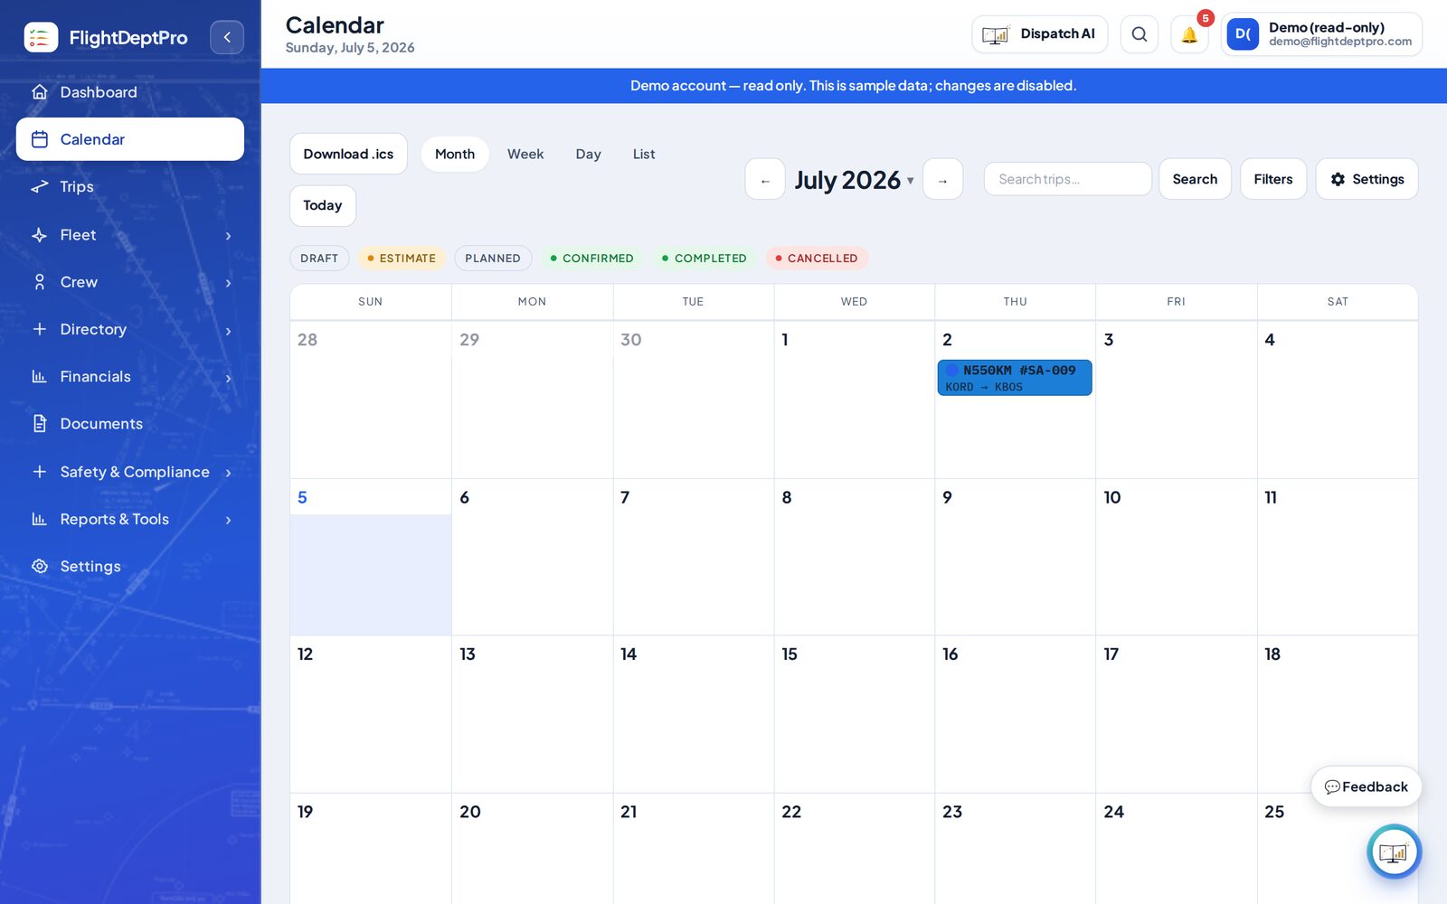1447x904 pixels.
Task: Collapse the sidebar with the chevron button
Action: click(227, 37)
